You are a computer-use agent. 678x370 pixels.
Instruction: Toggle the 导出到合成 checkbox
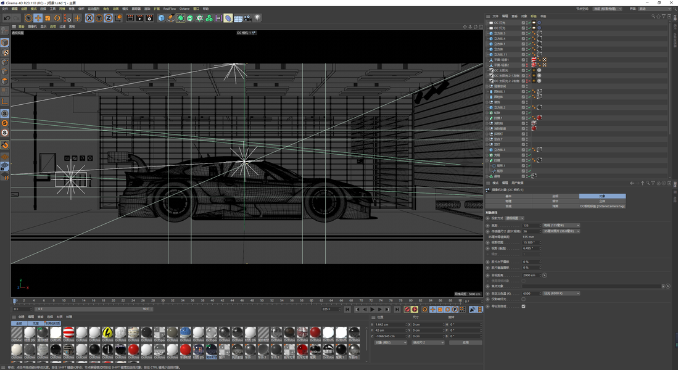pos(523,306)
